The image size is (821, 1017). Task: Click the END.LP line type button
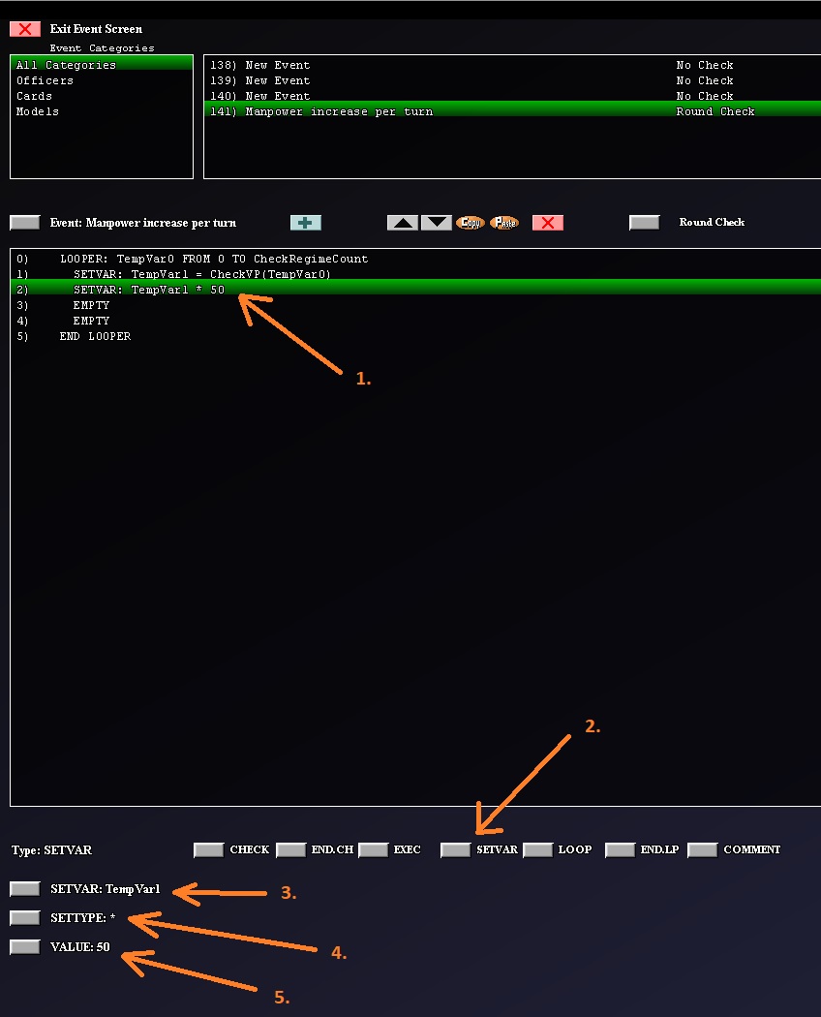coord(620,849)
